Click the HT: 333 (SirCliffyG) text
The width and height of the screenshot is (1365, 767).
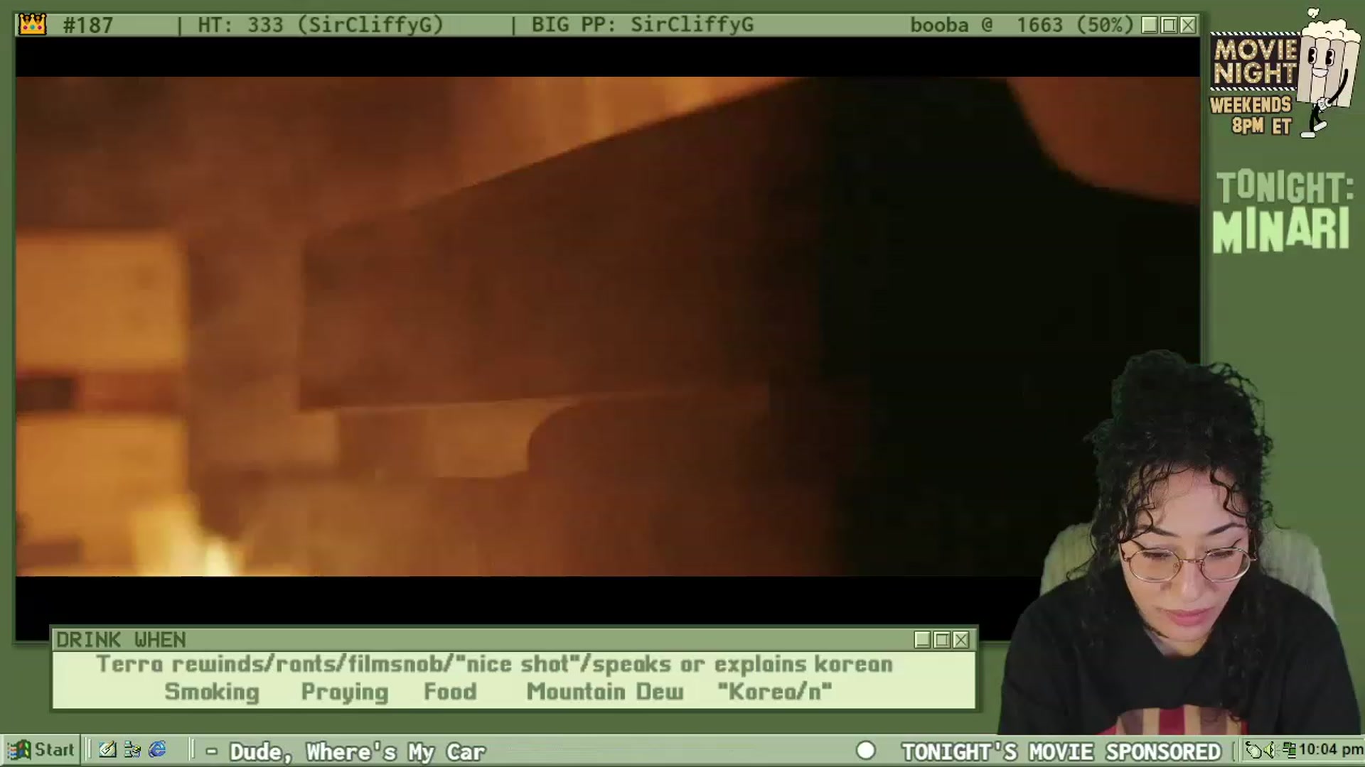(x=321, y=26)
